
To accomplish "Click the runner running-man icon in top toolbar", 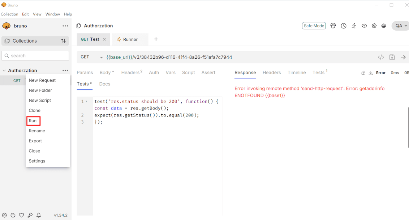I will (x=354, y=26).
